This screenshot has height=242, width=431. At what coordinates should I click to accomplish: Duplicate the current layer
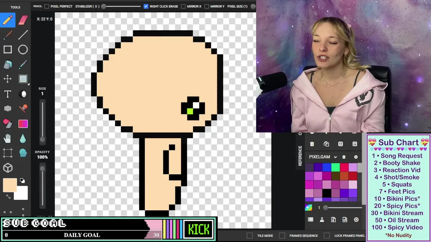point(326,144)
